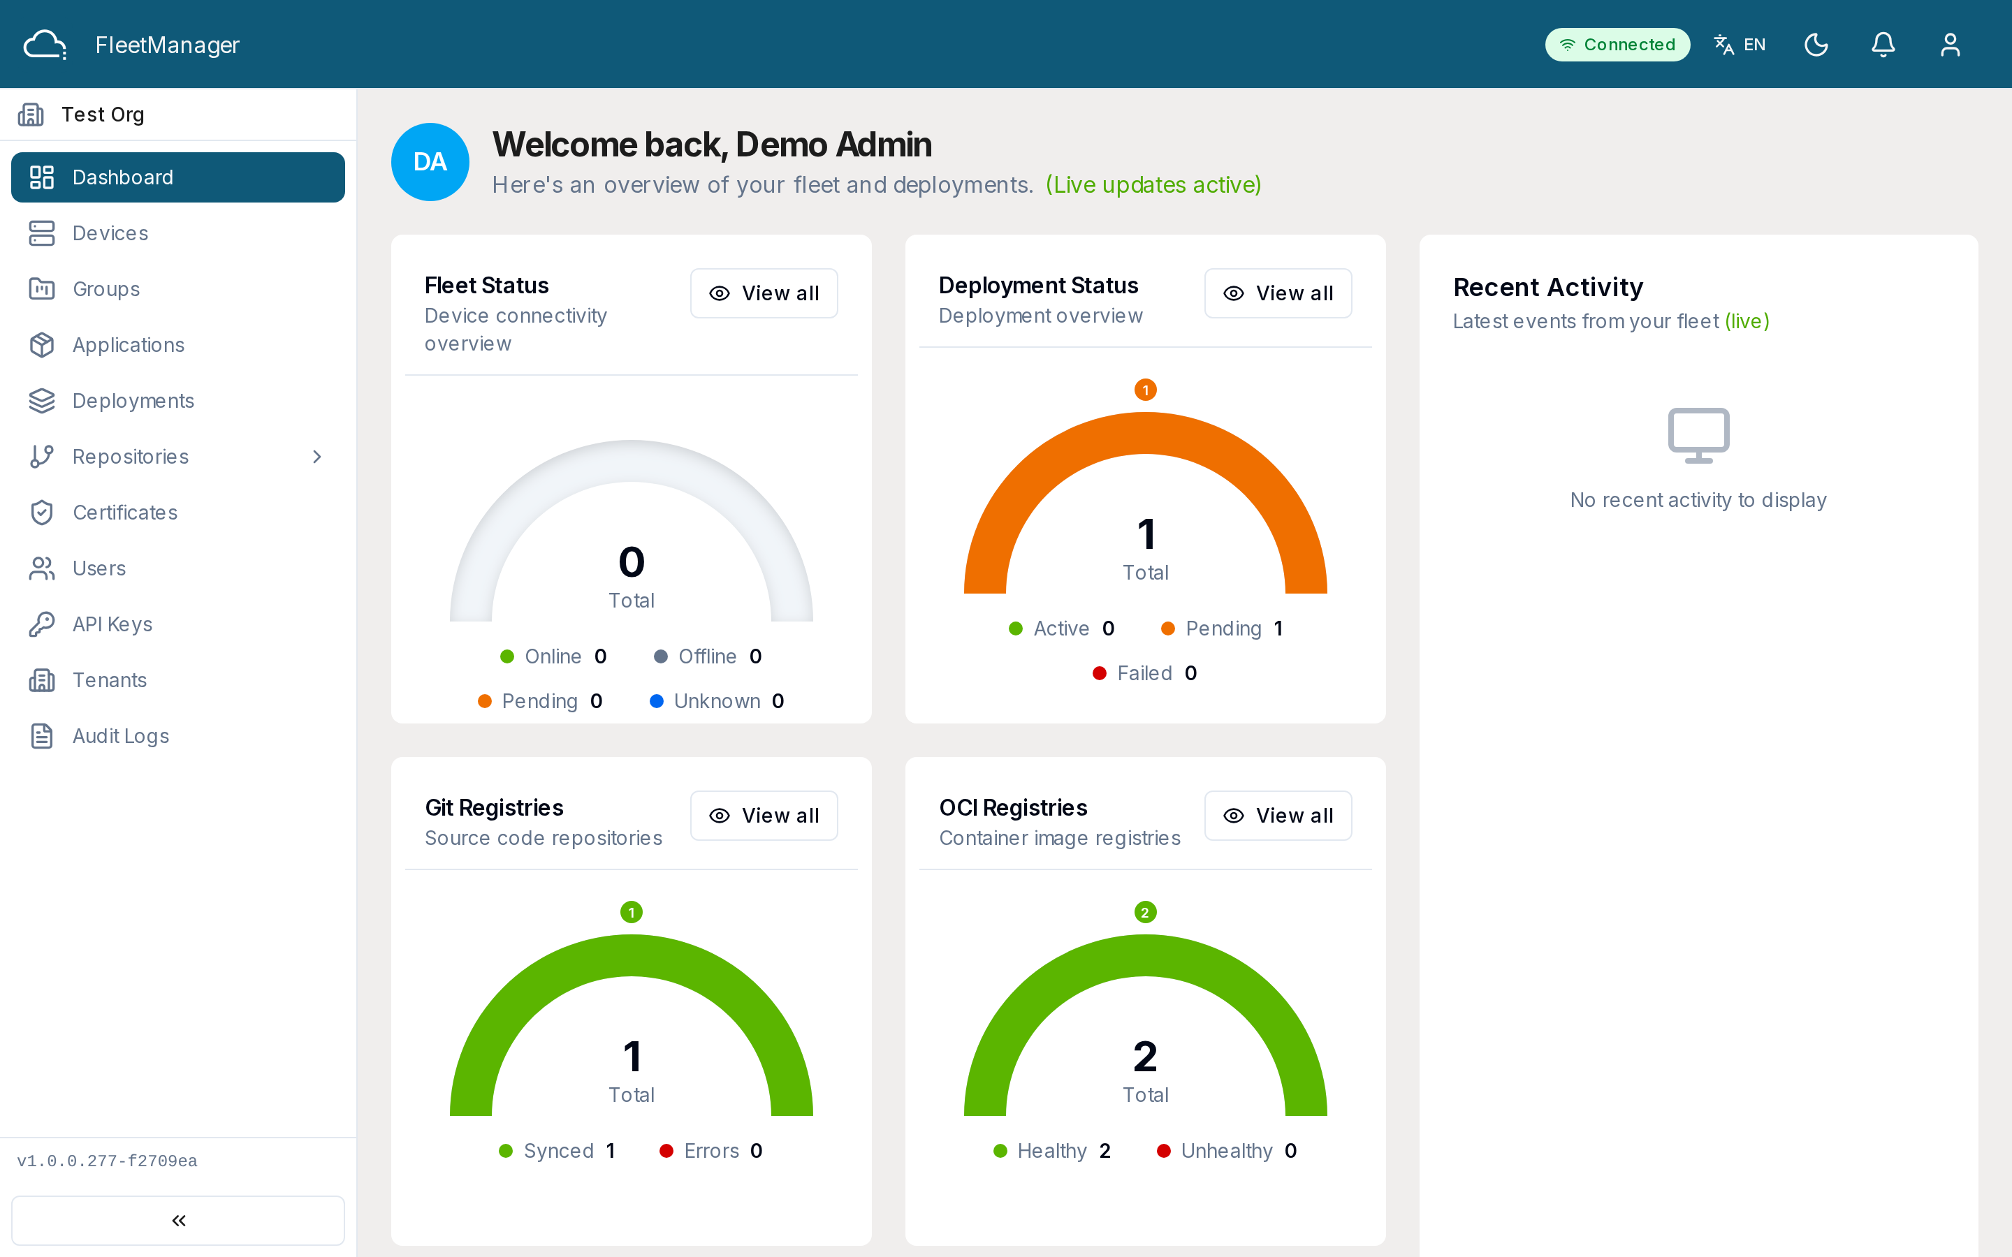Click the Audit Logs document icon
The width and height of the screenshot is (2012, 1257).
click(x=42, y=736)
